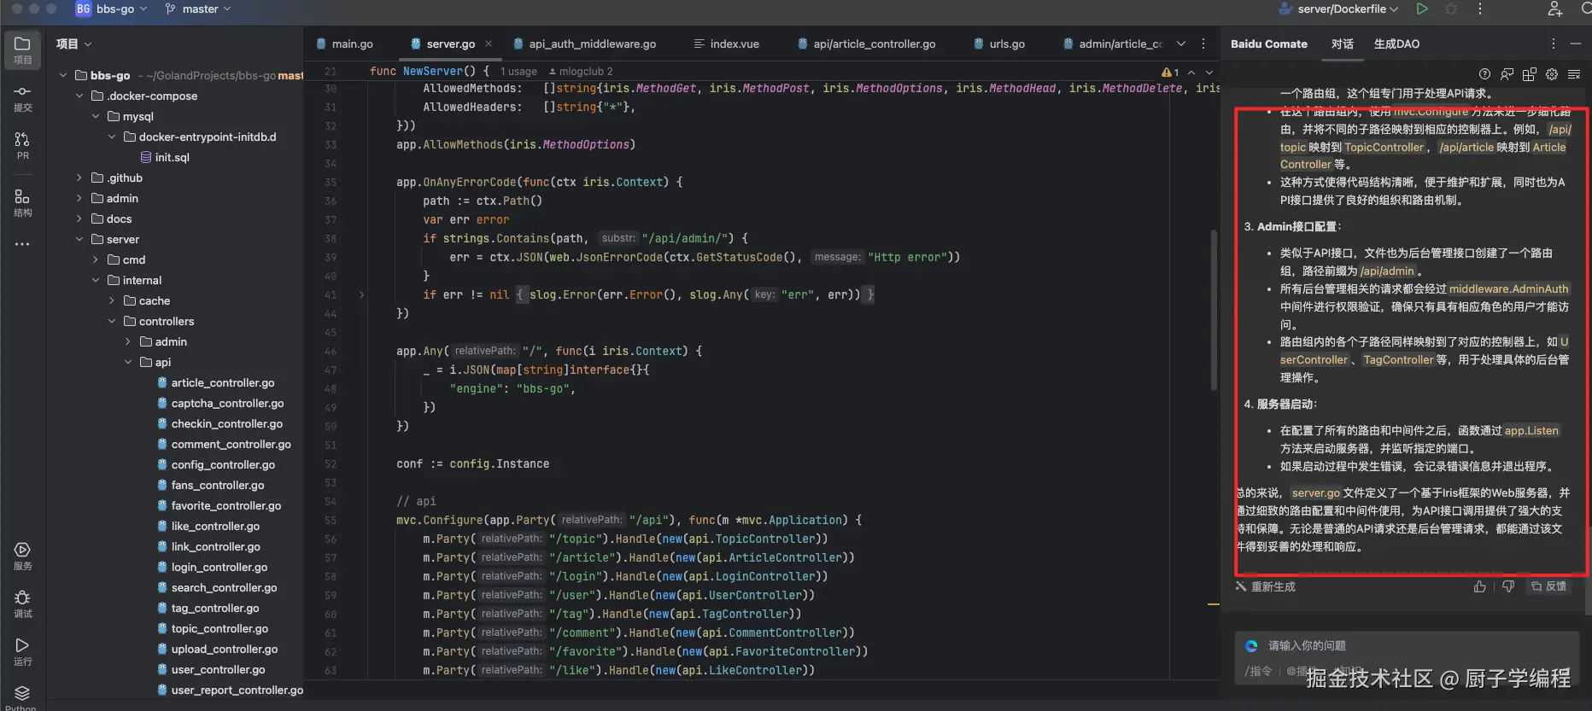Screen dimensions: 1592x711
Task: Open login_controller.go in project tree
Action: coord(212,567)
